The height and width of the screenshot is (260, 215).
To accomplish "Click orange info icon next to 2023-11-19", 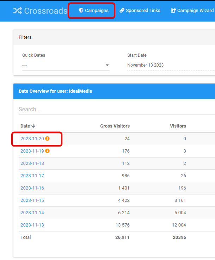I will point(48,151).
